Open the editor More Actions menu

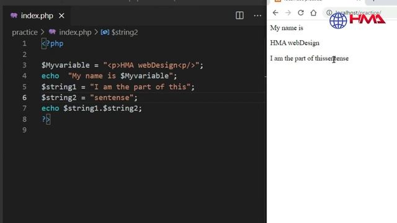point(257,15)
